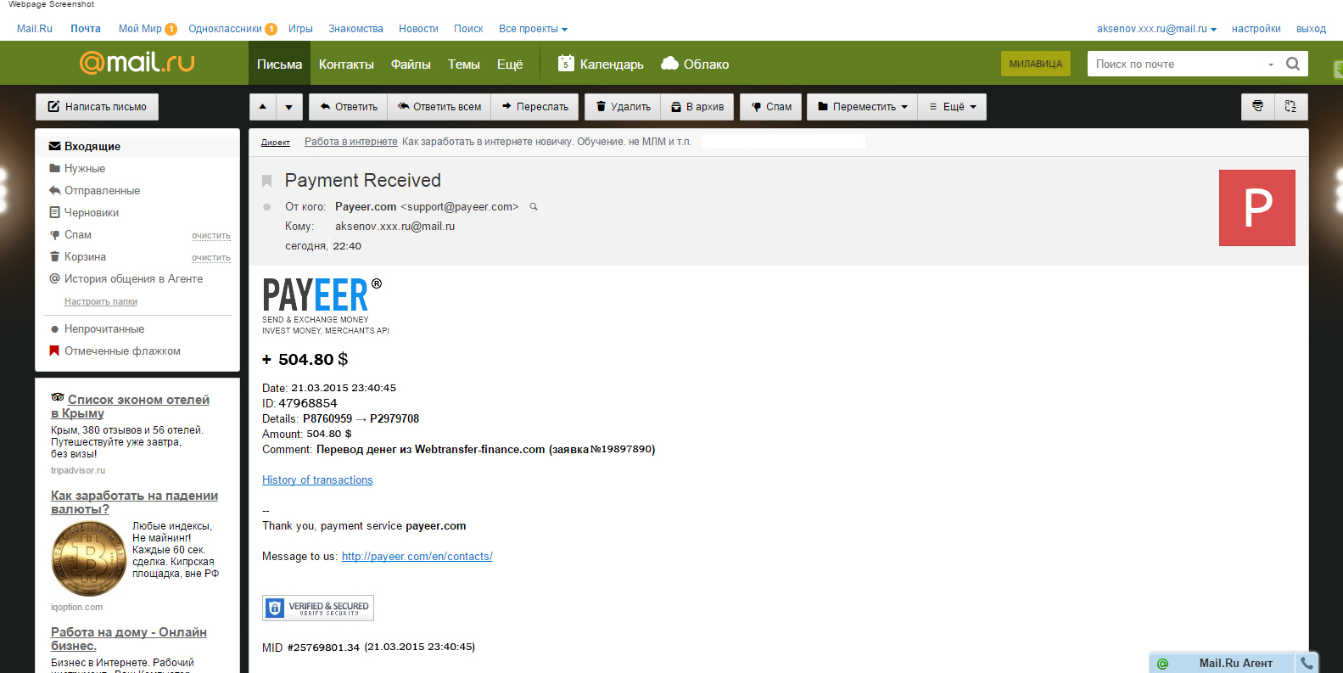1343x673 pixels.
Task: Open the History of transactions link
Action: tap(317, 480)
